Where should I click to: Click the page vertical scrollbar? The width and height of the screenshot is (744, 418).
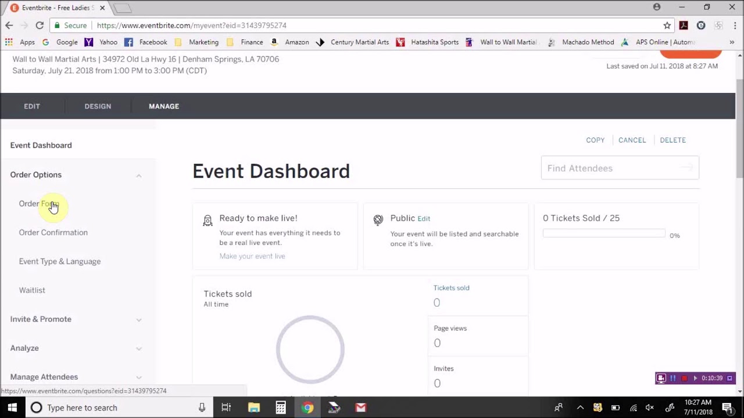click(x=739, y=128)
